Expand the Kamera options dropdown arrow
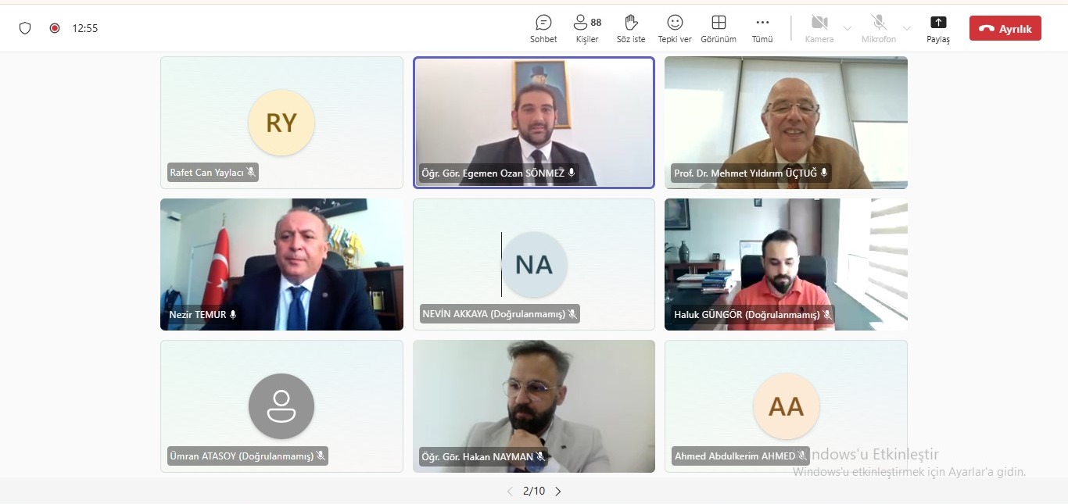 pyautogui.click(x=848, y=28)
